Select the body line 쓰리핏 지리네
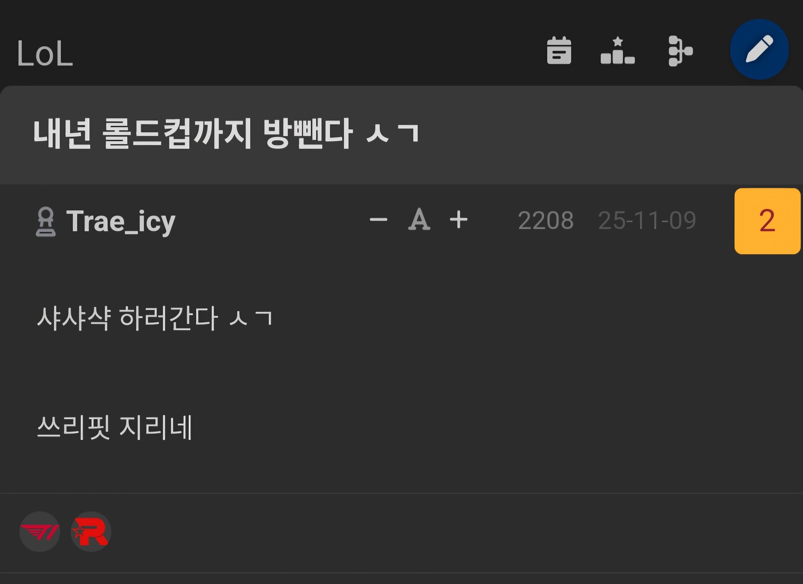803x584 pixels. click(x=115, y=427)
